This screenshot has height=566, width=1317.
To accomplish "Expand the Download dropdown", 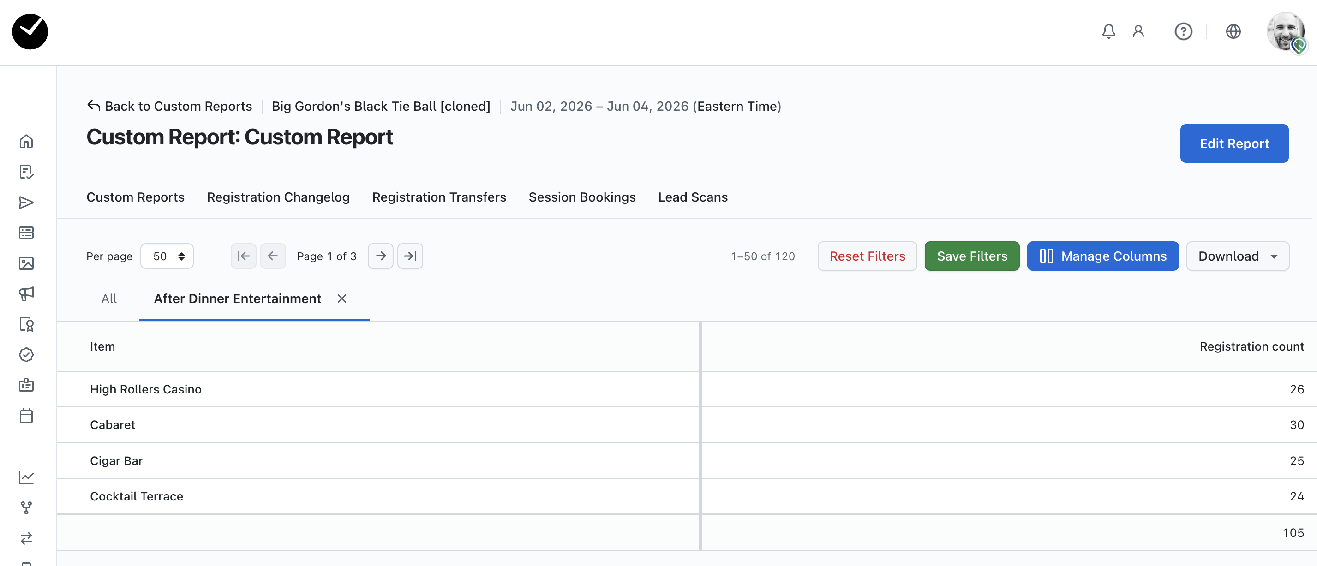I will (1237, 256).
